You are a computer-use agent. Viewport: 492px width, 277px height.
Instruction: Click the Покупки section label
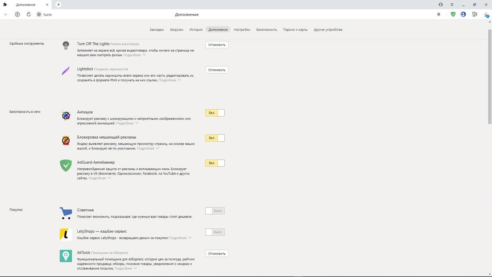click(16, 210)
